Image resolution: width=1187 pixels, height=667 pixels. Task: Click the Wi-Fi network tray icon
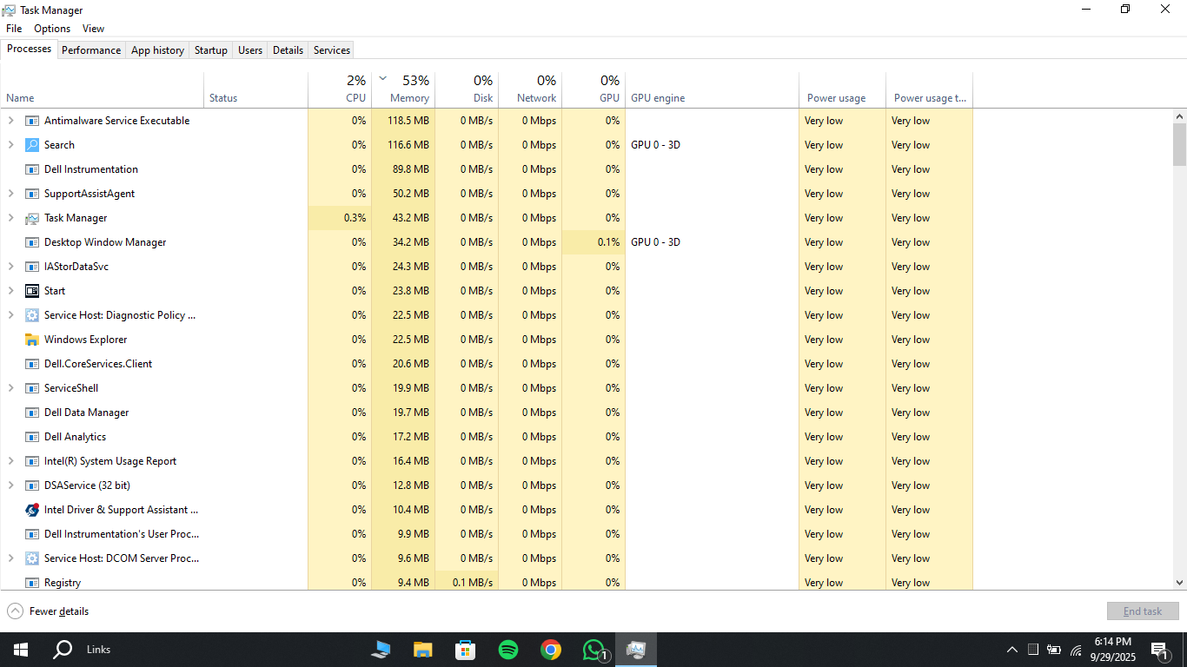[1076, 650]
